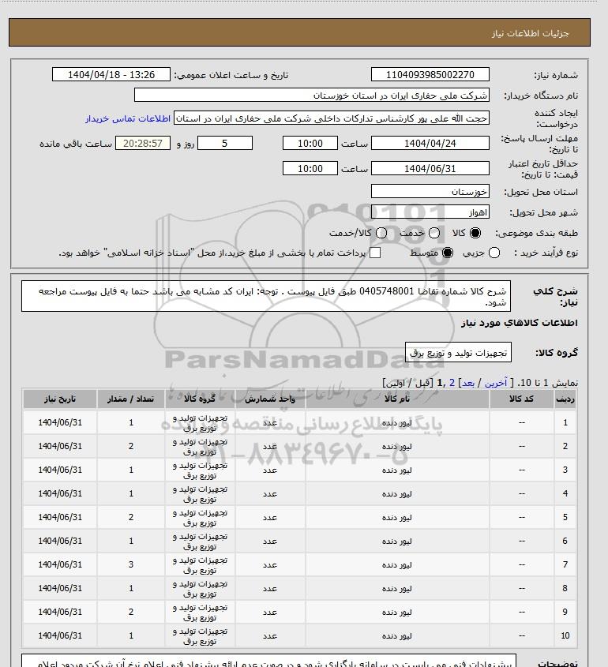608x667 pixels.
Task: Select the کالا radio button
Action: pyautogui.click(x=475, y=233)
